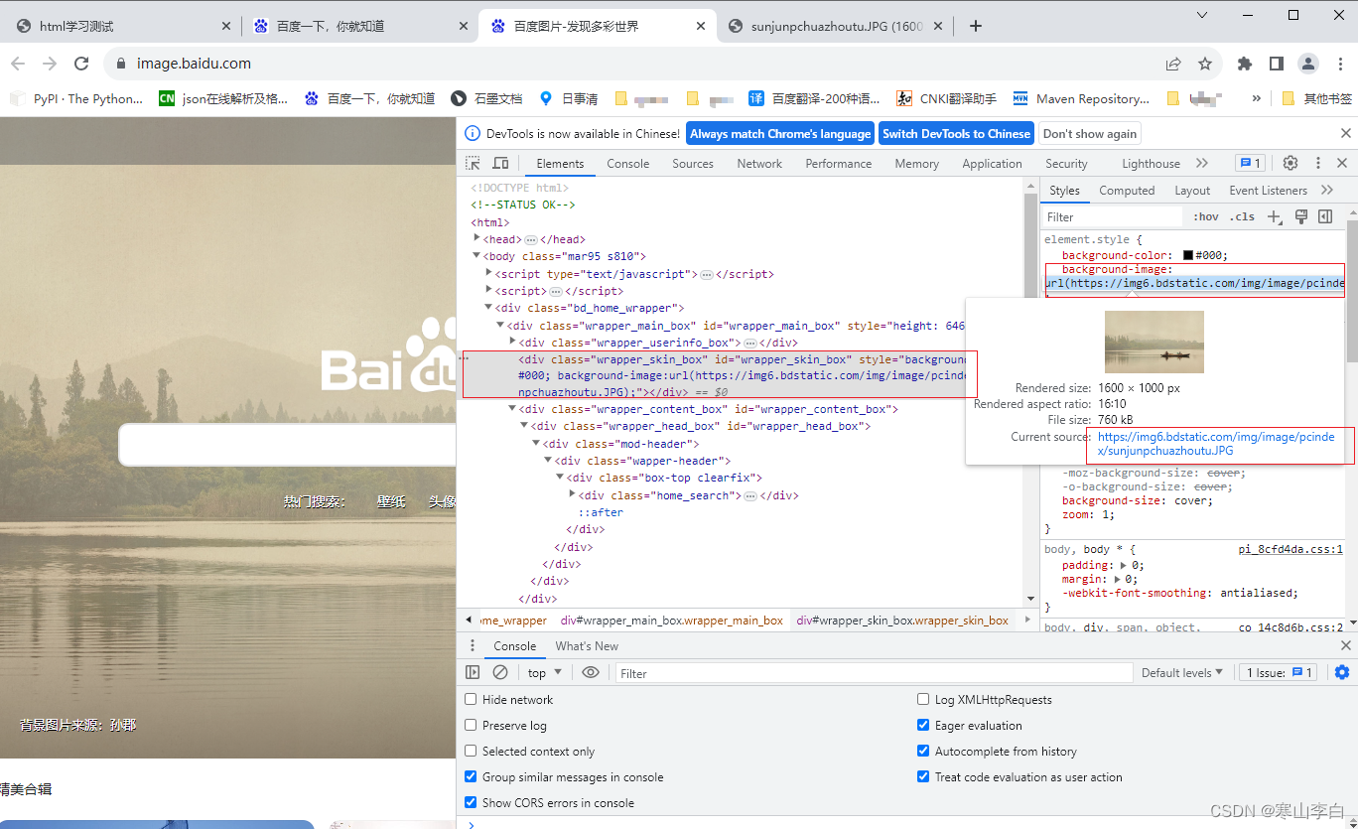Image resolution: width=1358 pixels, height=829 pixels.
Task: Open the Default levels dropdown
Action: coord(1182,672)
